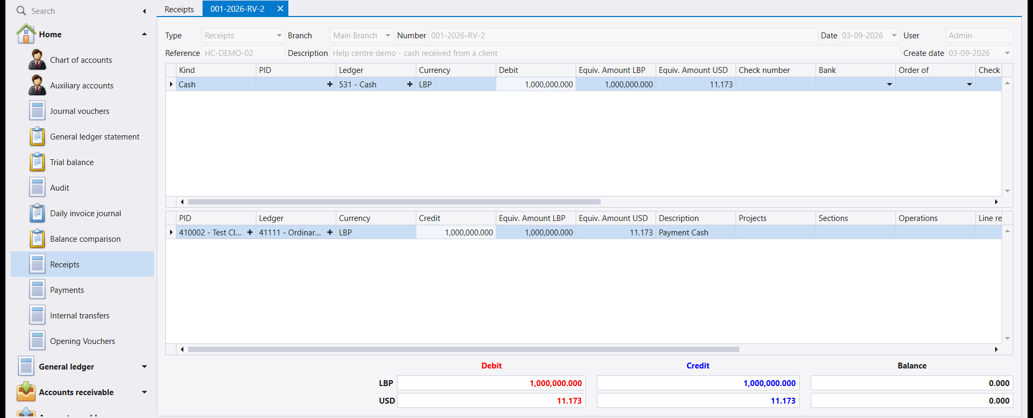
Task: Expand the Accounts receivable section
Action: coord(144,392)
